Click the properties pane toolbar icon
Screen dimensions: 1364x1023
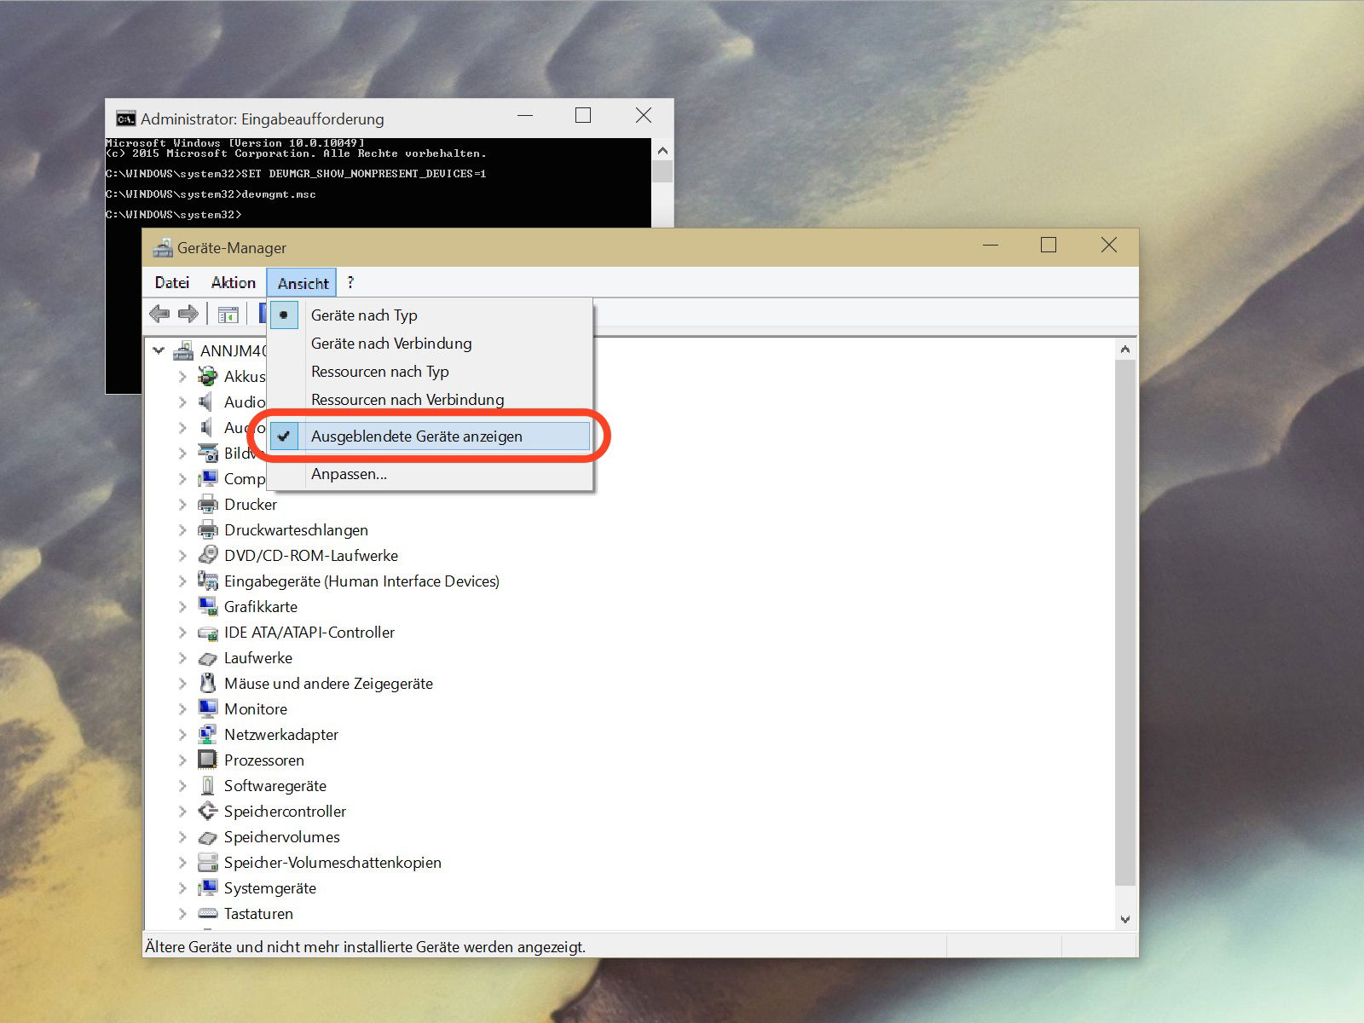click(x=228, y=315)
